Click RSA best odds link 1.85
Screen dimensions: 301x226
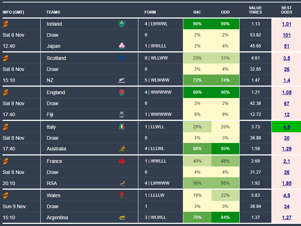(x=287, y=183)
